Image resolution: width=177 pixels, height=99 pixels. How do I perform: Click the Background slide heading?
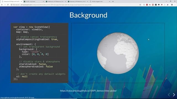pos(88,15)
